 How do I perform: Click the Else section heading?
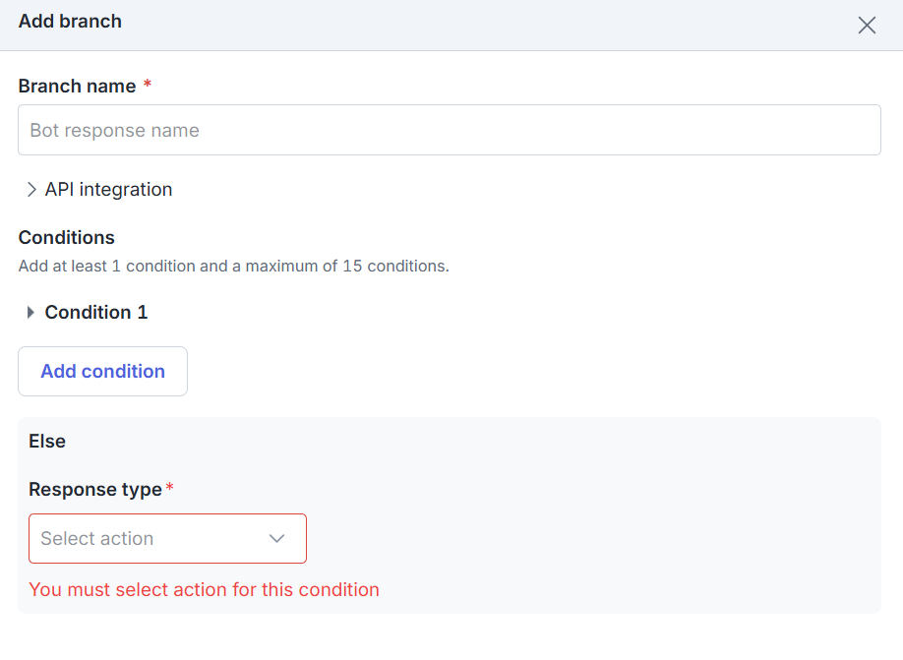coord(47,442)
